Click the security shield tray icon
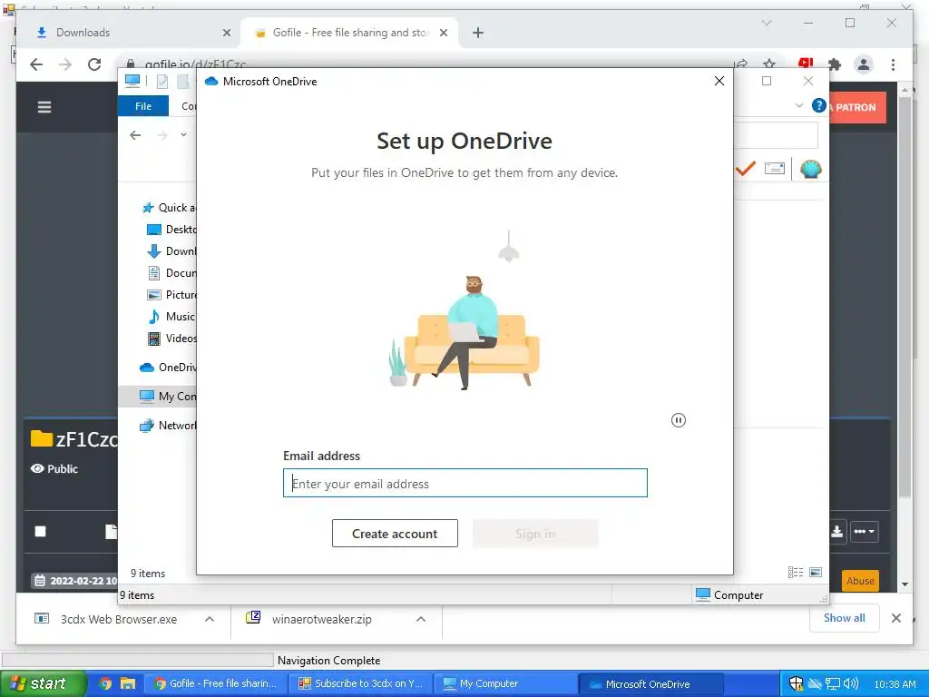Image resolution: width=929 pixels, height=697 pixels. [797, 684]
